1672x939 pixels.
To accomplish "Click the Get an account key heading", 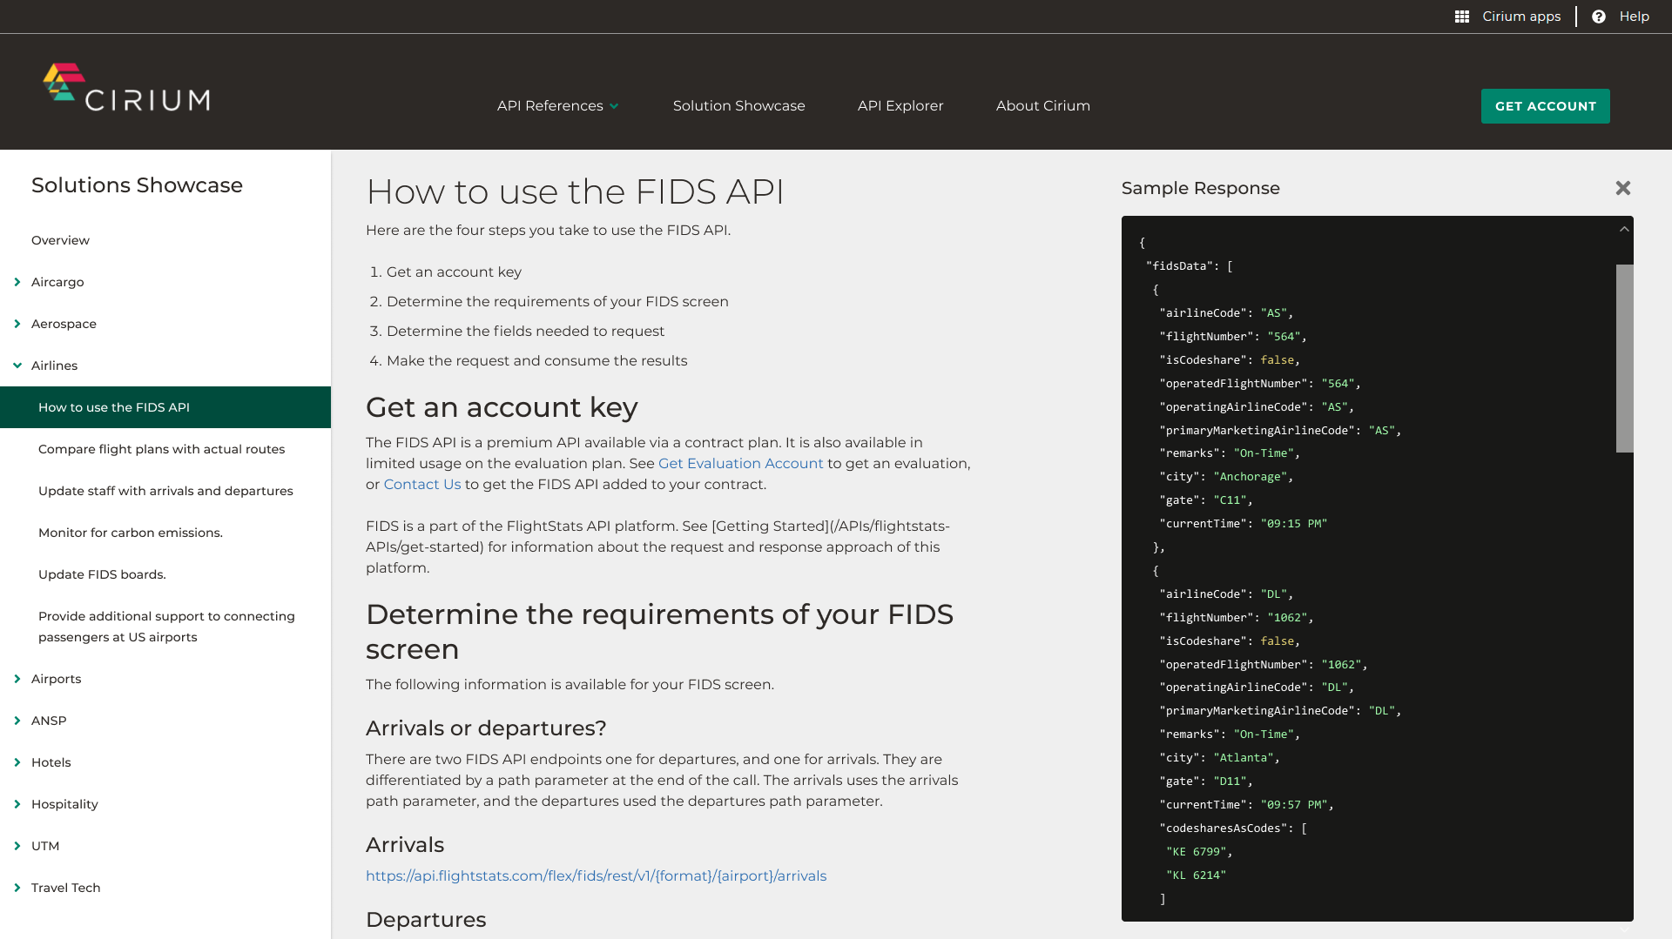I will tap(502, 407).
